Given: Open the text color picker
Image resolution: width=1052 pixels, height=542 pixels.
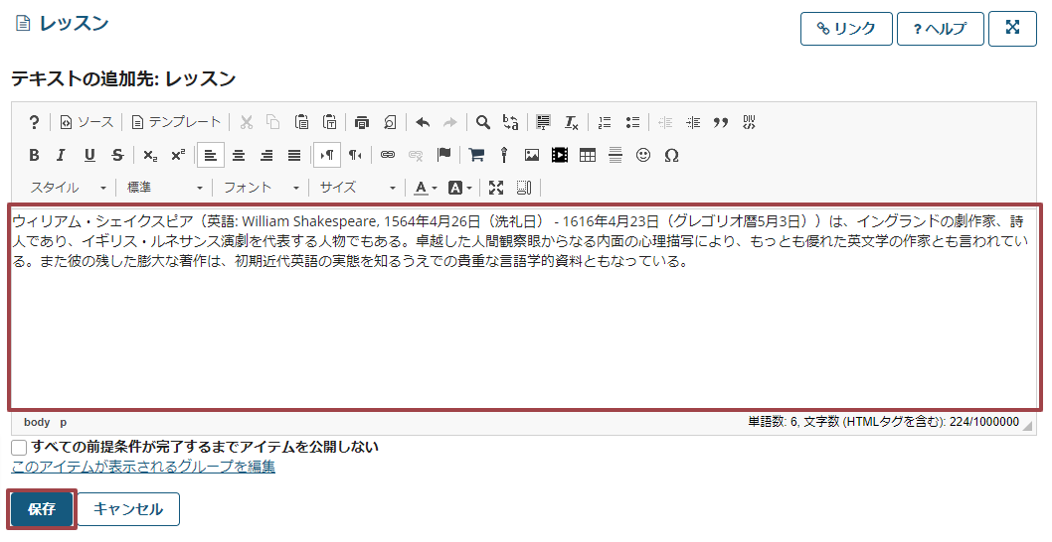Looking at the screenshot, I should pyautogui.click(x=426, y=188).
